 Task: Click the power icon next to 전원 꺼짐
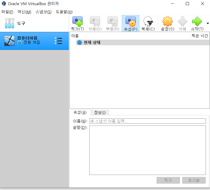[x=20, y=43]
